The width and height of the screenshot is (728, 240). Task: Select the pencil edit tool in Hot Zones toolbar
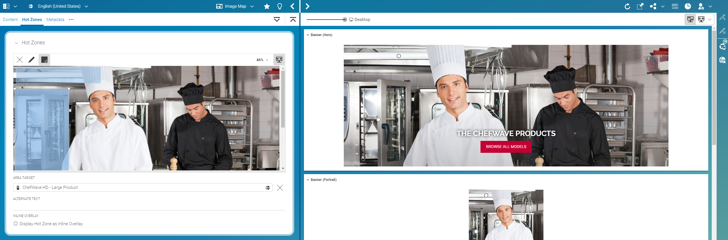[32, 60]
